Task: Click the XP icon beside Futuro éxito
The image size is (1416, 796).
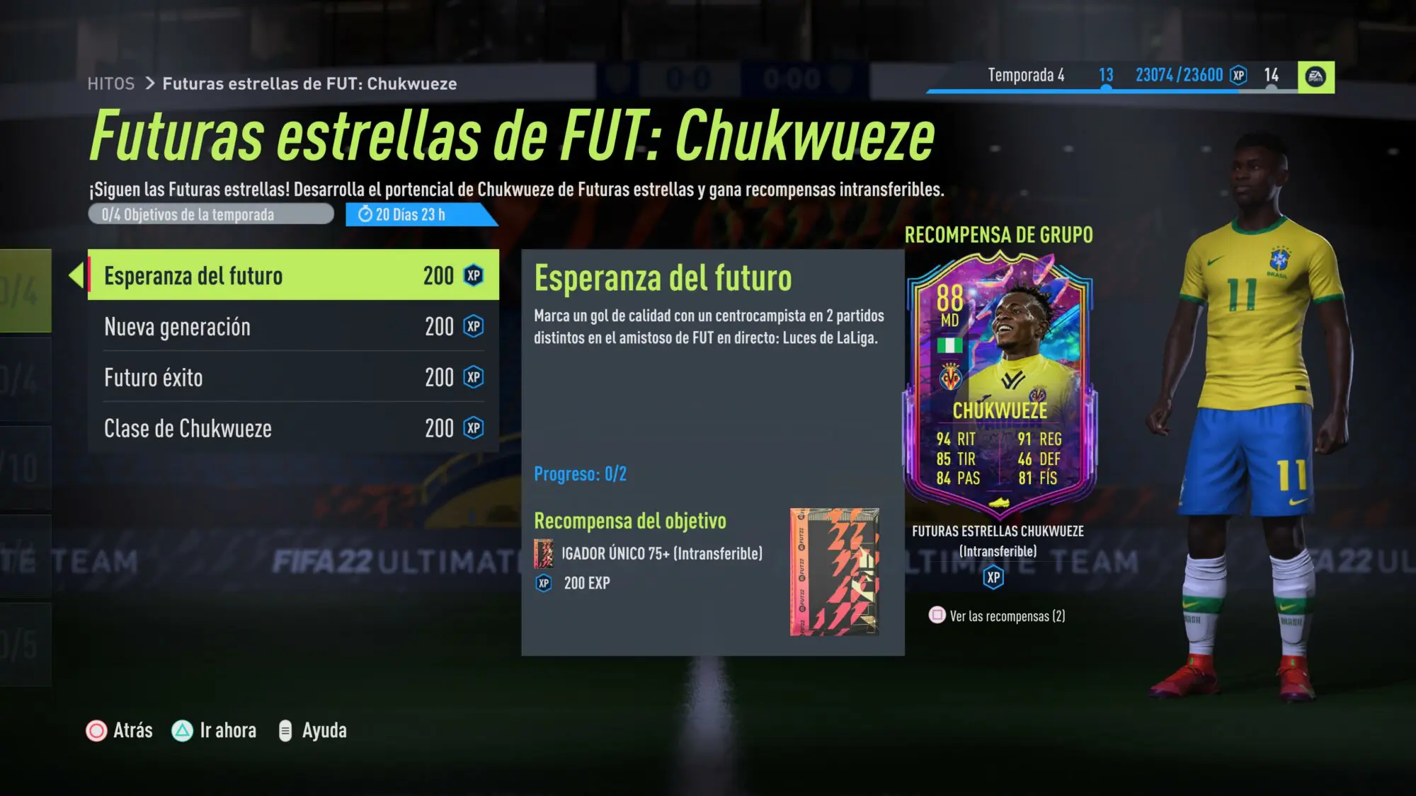Action: pyautogui.click(x=474, y=377)
